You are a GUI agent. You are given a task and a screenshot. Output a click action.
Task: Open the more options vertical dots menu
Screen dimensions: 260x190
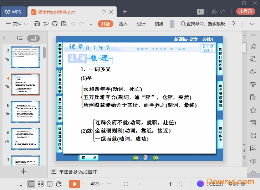click(243, 24)
